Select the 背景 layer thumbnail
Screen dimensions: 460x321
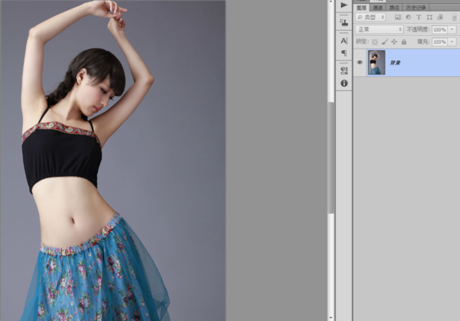(x=377, y=63)
